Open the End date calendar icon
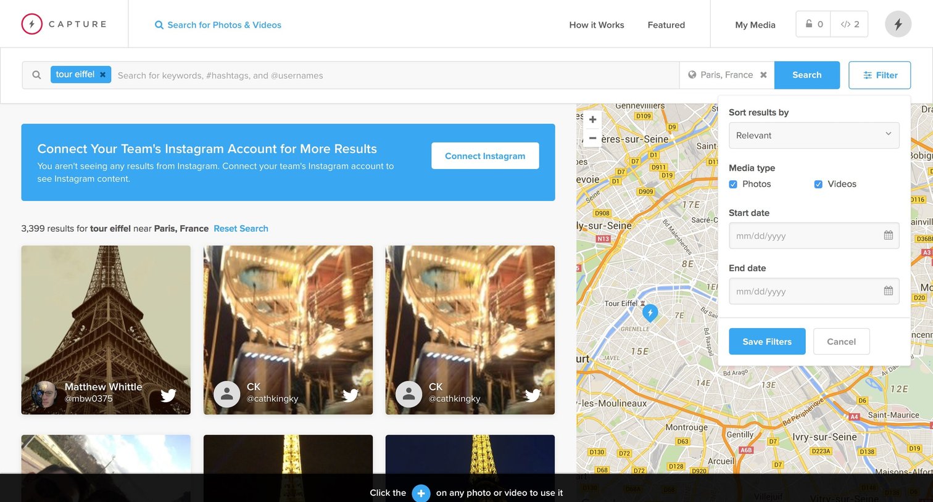 click(888, 290)
